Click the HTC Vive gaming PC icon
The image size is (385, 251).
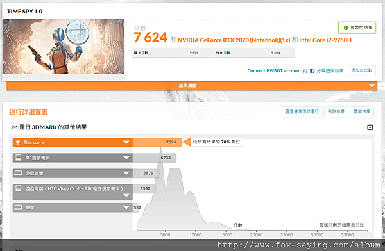[19, 188]
